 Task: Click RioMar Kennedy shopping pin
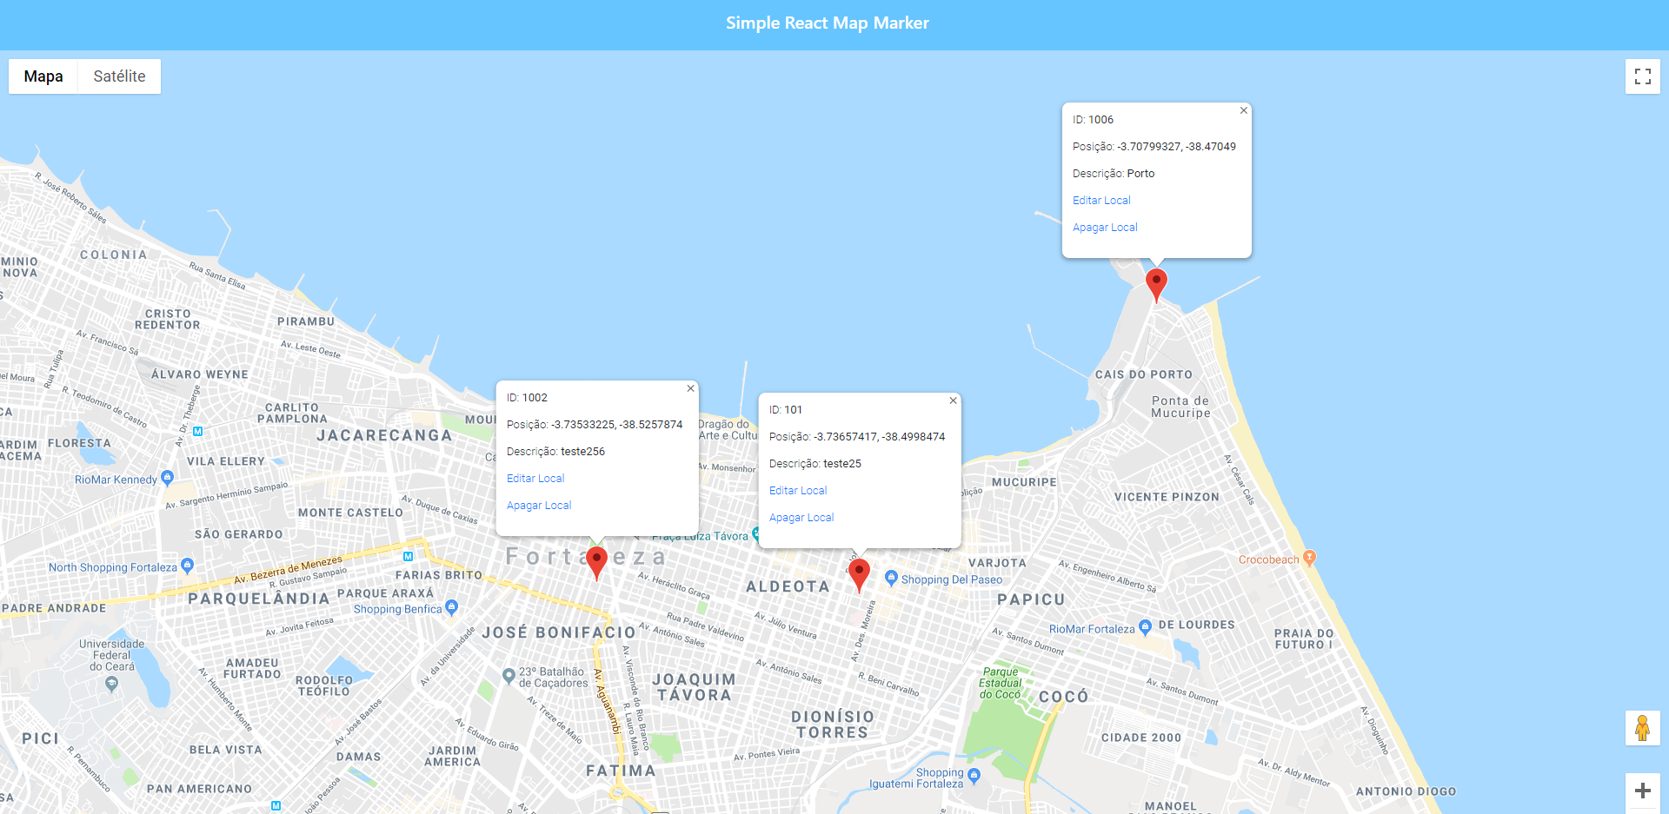[x=168, y=477]
